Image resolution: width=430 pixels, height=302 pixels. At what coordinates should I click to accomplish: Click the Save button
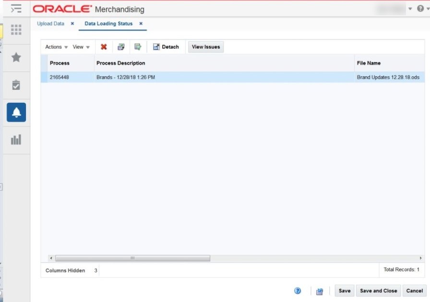pyautogui.click(x=345, y=291)
